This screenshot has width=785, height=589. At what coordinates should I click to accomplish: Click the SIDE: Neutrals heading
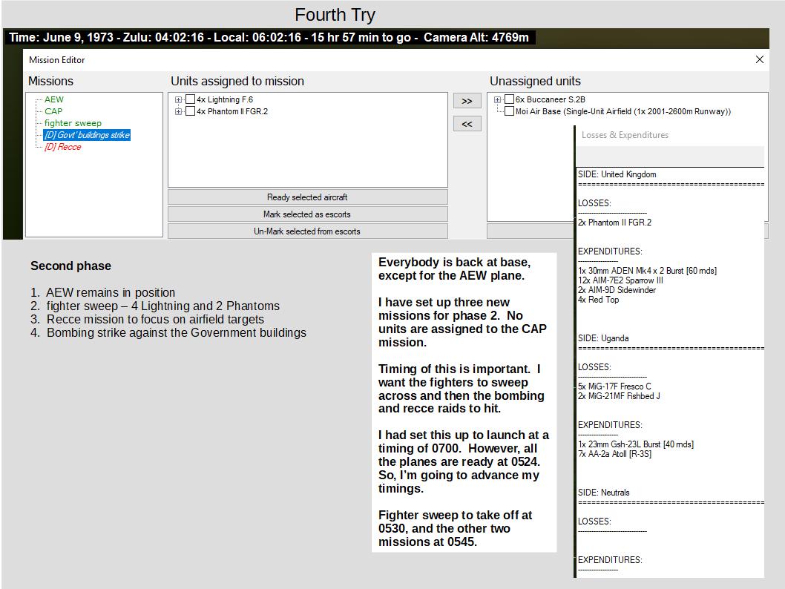coord(604,493)
